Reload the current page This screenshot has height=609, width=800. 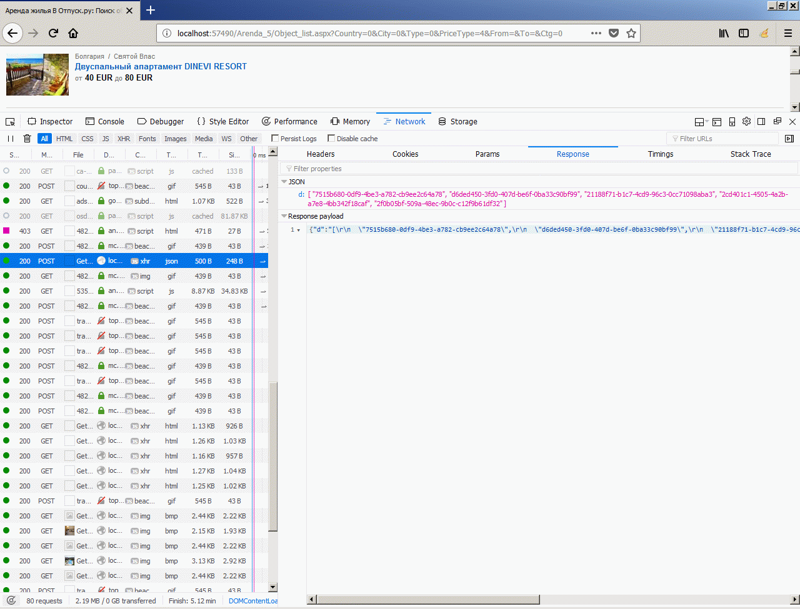(x=53, y=33)
